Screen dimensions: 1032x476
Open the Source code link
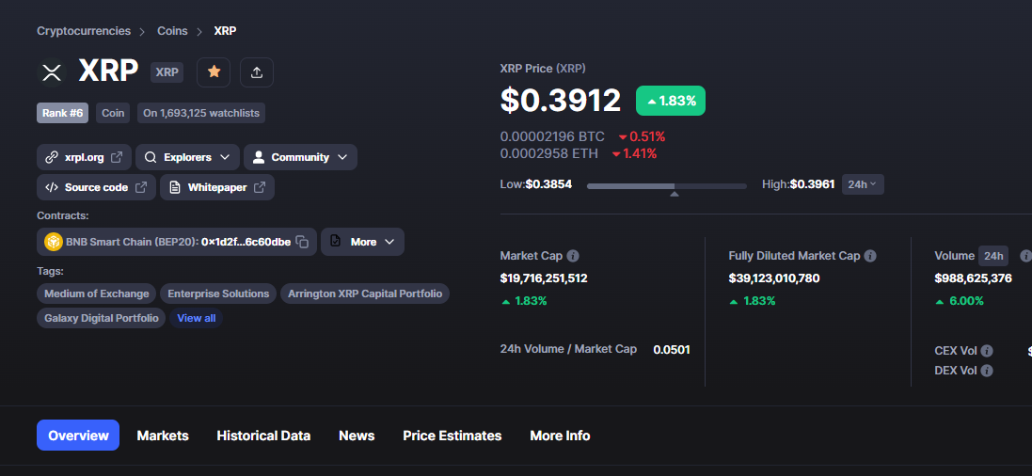(96, 187)
